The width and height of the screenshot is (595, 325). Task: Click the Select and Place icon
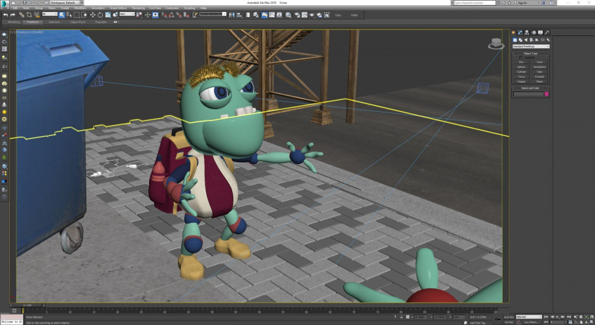point(115,15)
